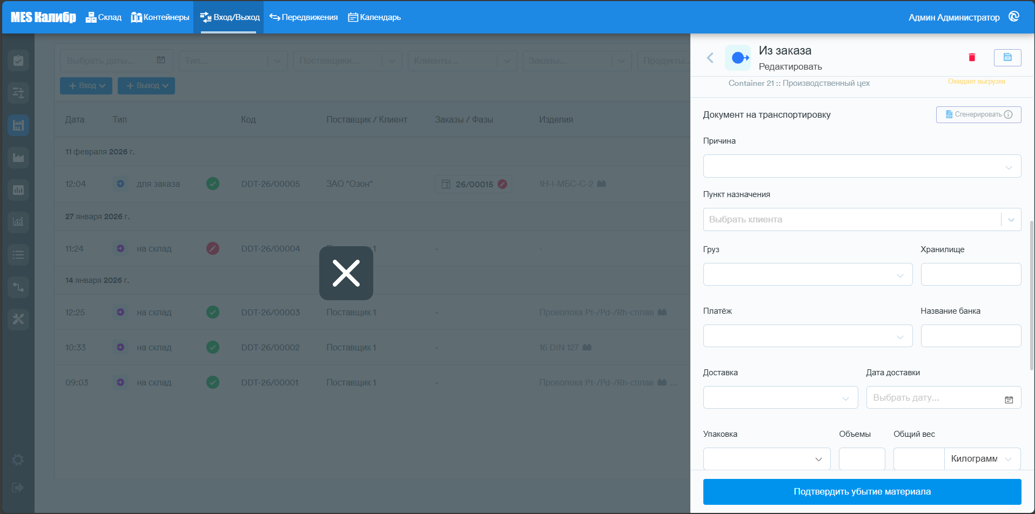Viewport: 1035px width, 514px height.
Task: Click ЗАО "Озон" supplier cell
Action: (350, 184)
